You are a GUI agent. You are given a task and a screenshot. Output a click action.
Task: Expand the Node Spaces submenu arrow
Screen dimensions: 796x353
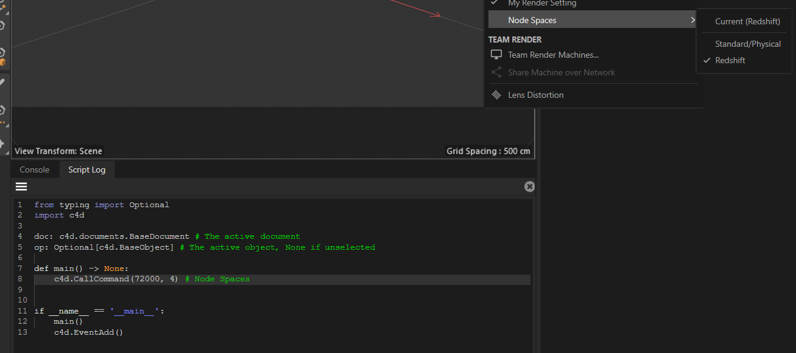pos(692,20)
